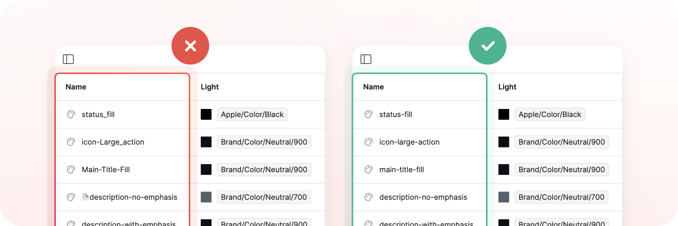Click the Light column header in the right table
678x226 pixels.
click(x=508, y=87)
